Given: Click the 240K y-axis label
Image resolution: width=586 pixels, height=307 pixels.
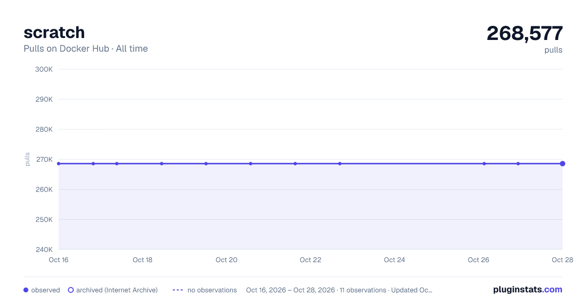Looking at the screenshot, I should pyautogui.click(x=44, y=249).
